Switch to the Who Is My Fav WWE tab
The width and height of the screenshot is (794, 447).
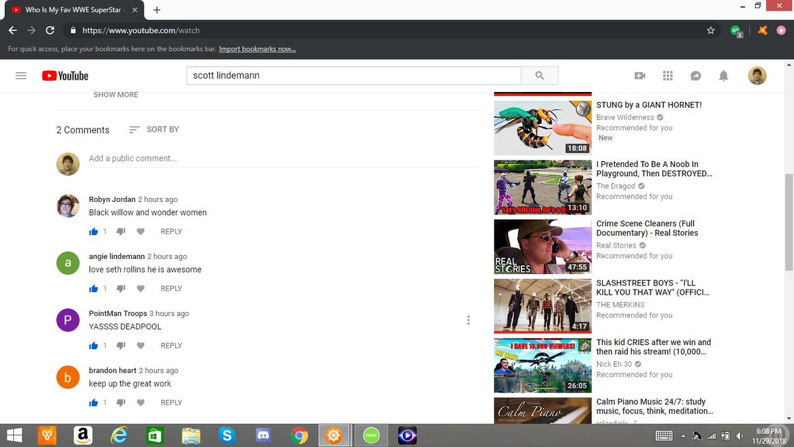pyautogui.click(x=73, y=10)
